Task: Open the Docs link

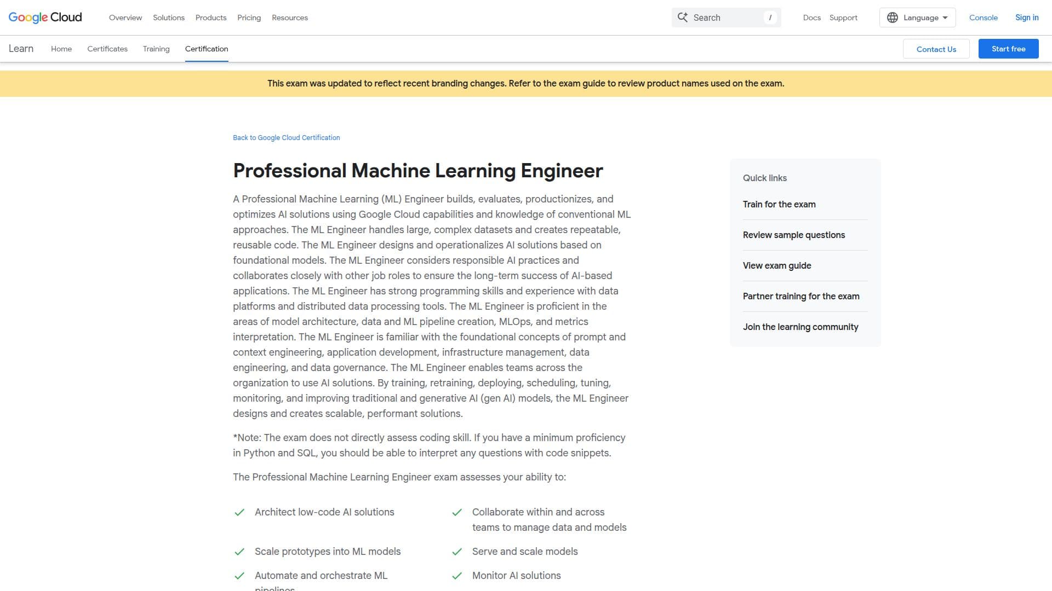Action: pos(811,18)
